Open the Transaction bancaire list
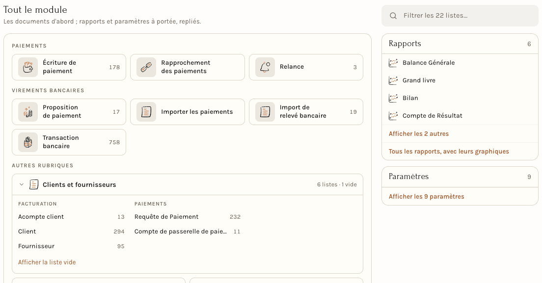Screen dimensions: 542x283 coord(69,142)
